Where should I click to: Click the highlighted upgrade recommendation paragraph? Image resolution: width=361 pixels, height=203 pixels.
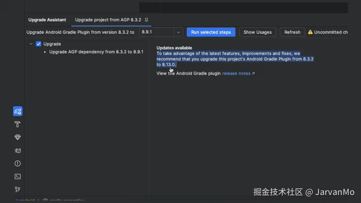click(235, 59)
